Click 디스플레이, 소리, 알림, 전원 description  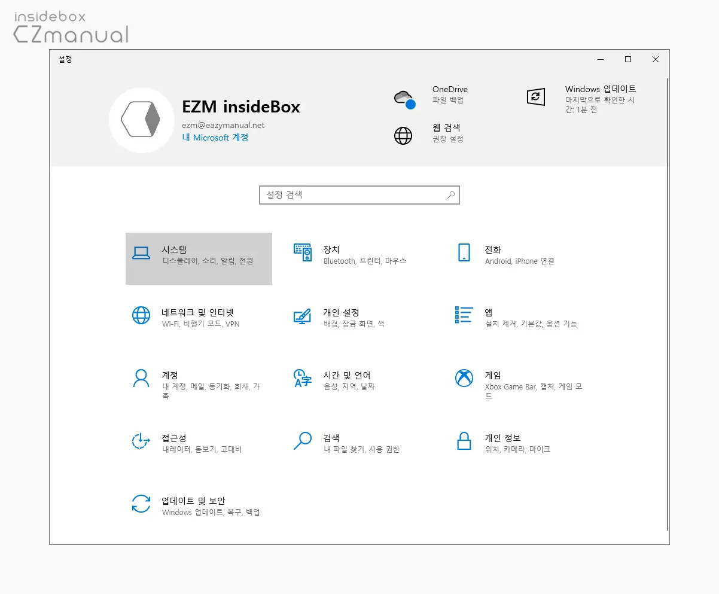tap(208, 261)
